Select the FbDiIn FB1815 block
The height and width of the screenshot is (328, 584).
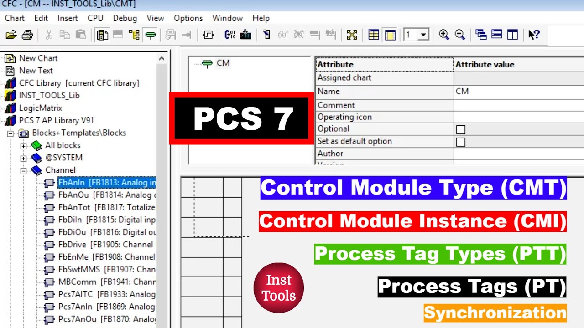[x=107, y=220]
